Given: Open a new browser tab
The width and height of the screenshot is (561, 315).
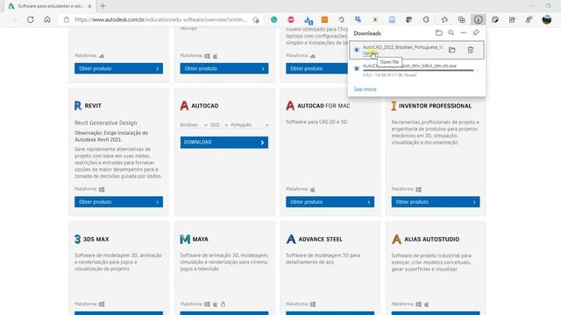Looking at the screenshot, I should pyautogui.click(x=103, y=6).
